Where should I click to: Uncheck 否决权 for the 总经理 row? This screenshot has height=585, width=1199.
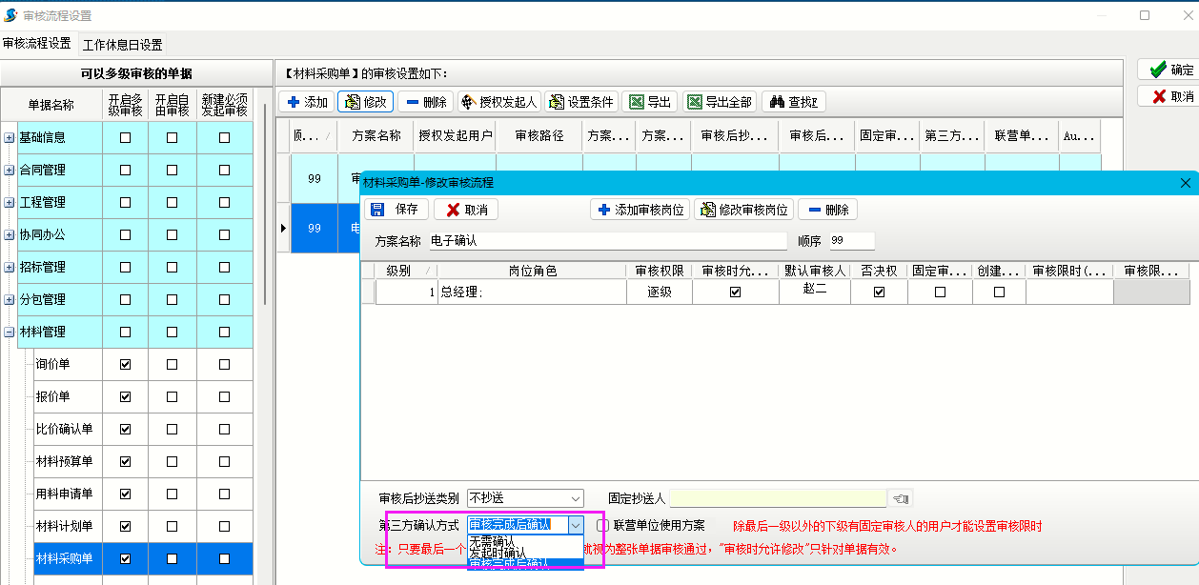coord(879,292)
